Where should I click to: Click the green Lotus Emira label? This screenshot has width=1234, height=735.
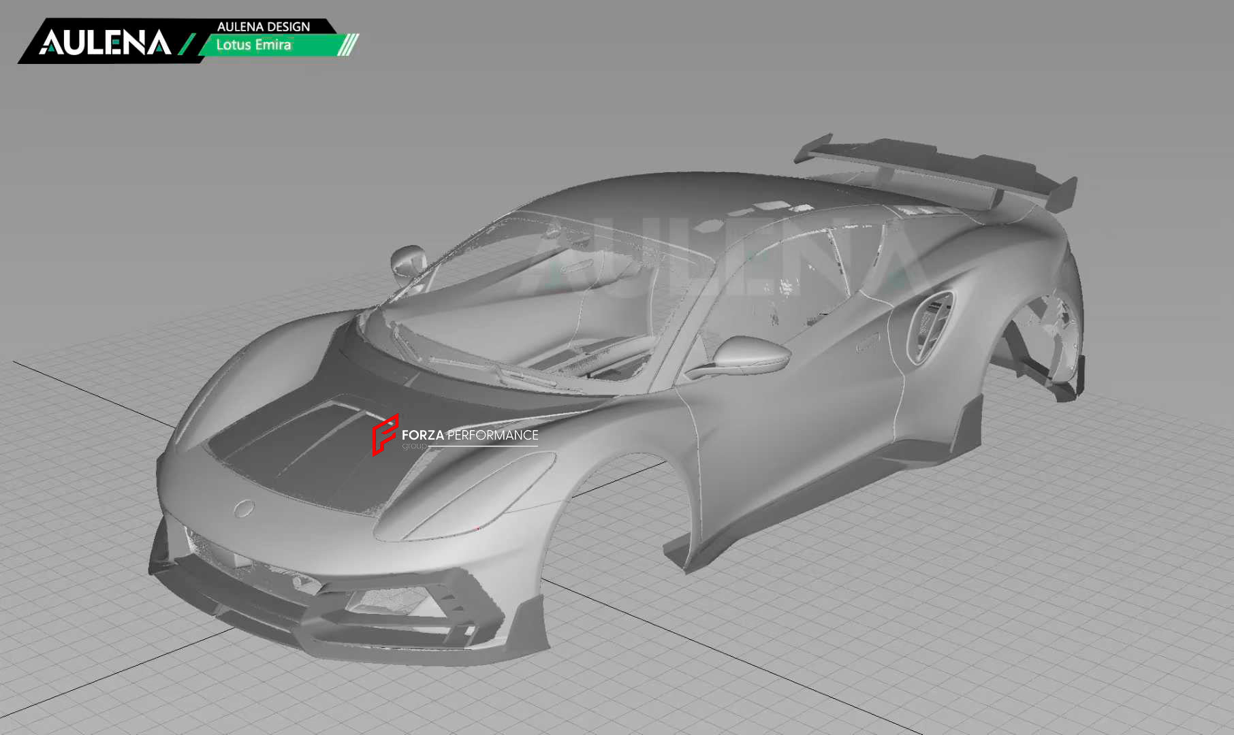click(x=253, y=45)
